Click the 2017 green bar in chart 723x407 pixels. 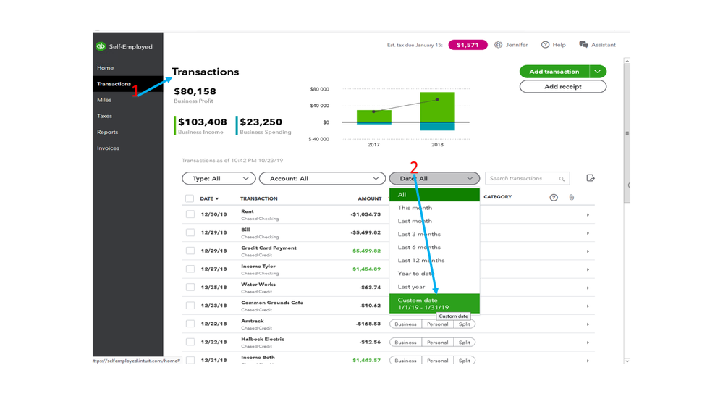click(374, 117)
